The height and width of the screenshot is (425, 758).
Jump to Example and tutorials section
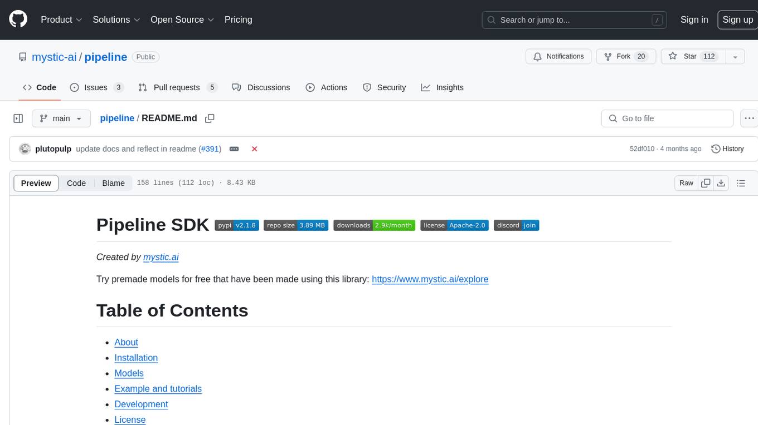[x=158, y=389]
